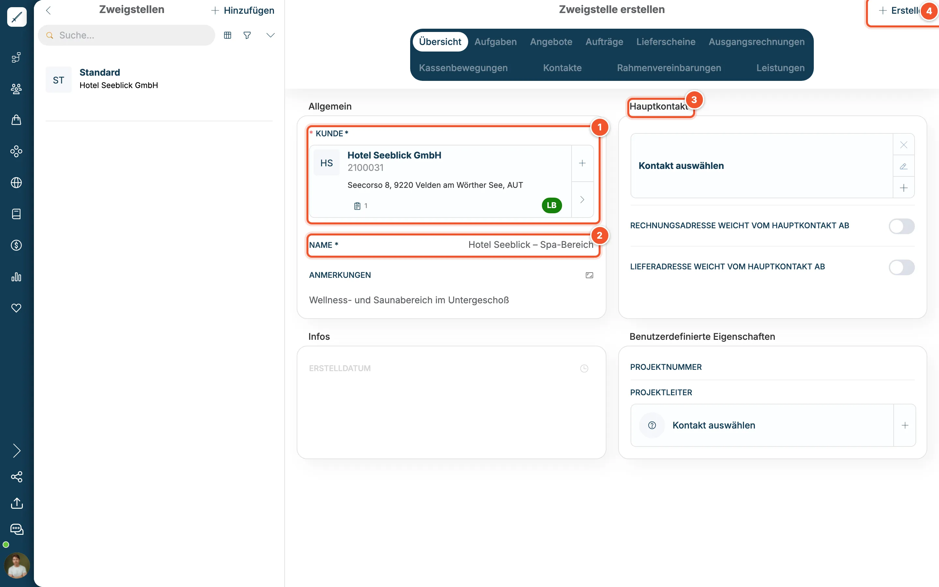939x587 pixels.
Task: Clear the Hauptkontakt with X icon
Action: [903, 145]
